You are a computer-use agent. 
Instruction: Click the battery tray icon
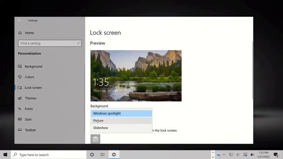(x=252, y=155)
